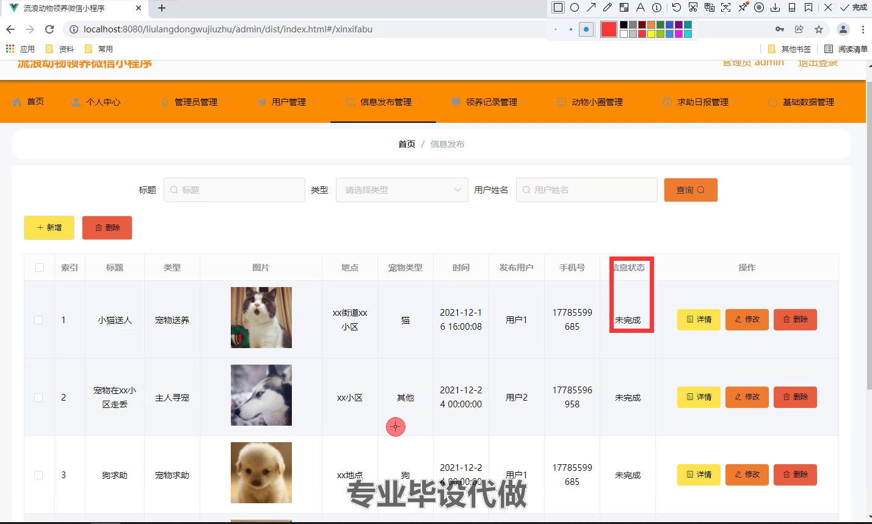
Task: Expand the 信息发布管理 menu
Action: click(384, 102)
